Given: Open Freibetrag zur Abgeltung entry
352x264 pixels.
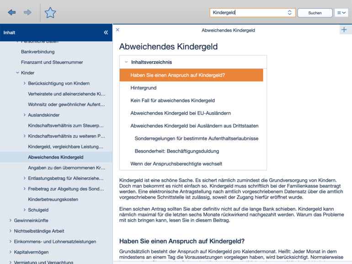Looking at the screenshot, I should pos(66,189).
